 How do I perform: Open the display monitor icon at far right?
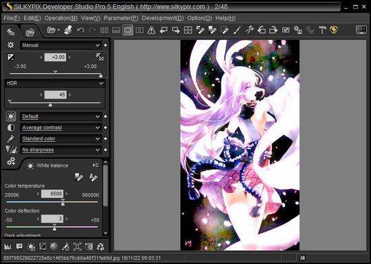coord(362,30)
